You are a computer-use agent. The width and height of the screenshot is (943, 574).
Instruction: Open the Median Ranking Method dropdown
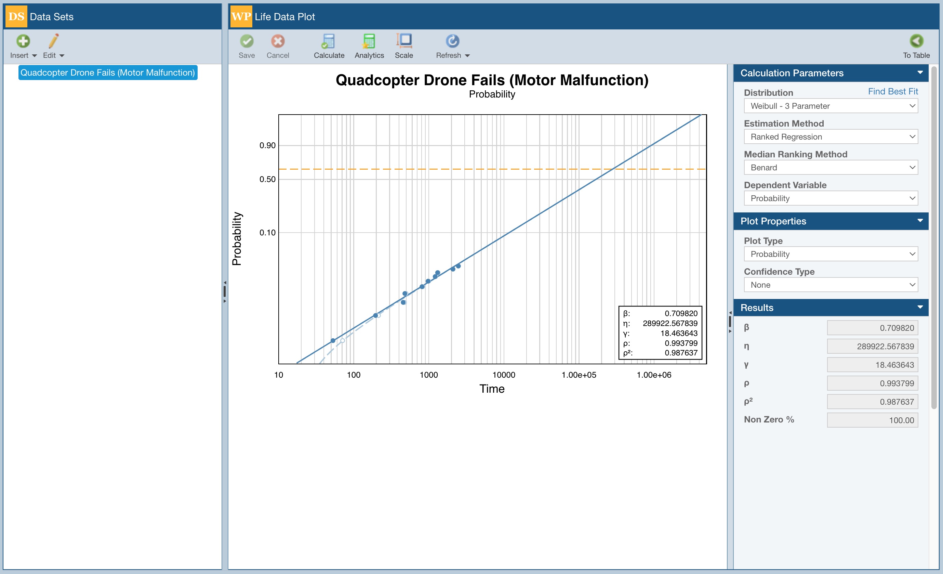coord(831,167)
